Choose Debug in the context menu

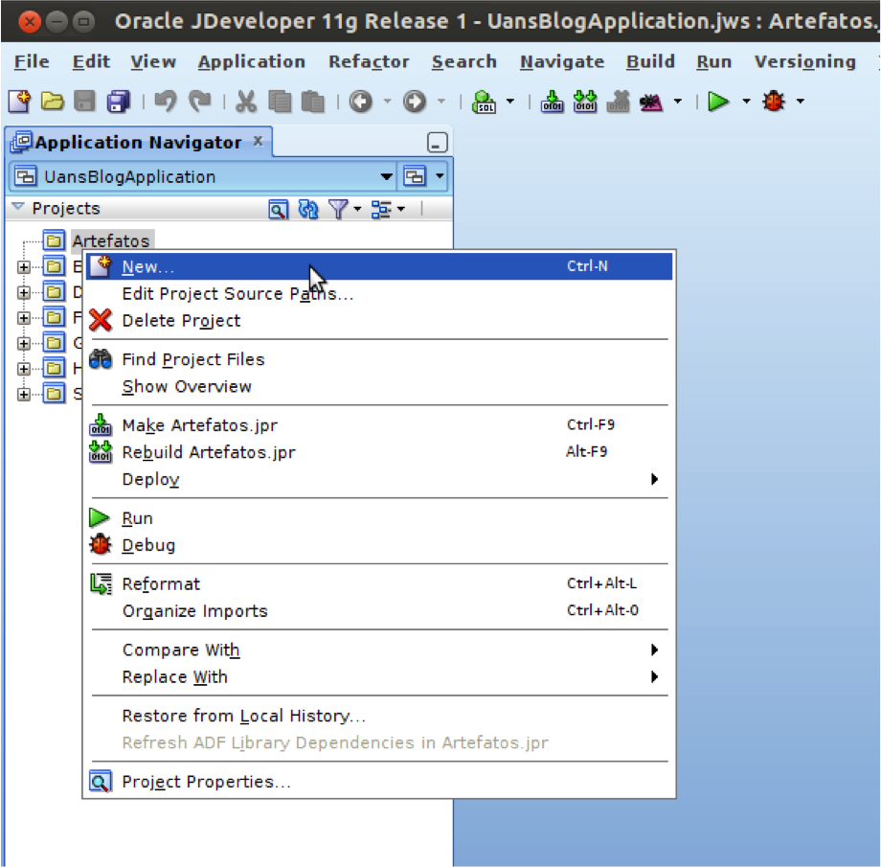click(379, 545)
